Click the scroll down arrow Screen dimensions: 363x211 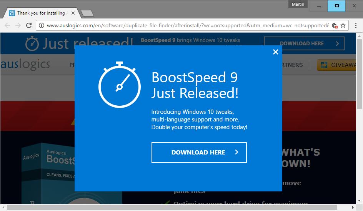(359, 201)
